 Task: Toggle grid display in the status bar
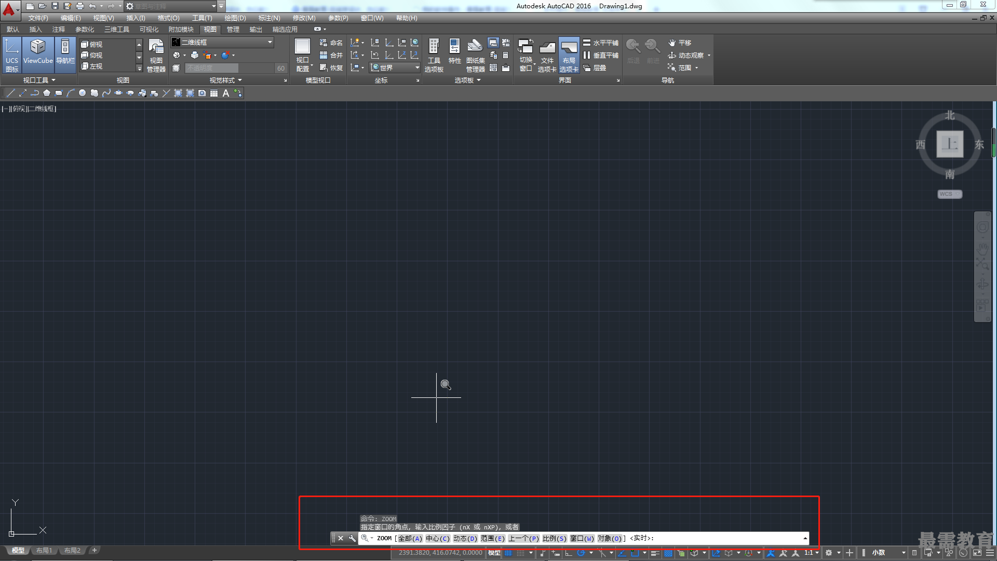[x=508, y=553]
